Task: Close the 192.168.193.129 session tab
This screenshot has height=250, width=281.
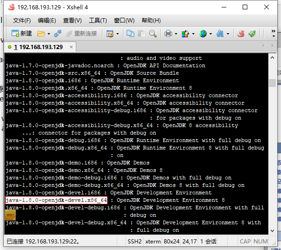Action: [x=71, y=47]
